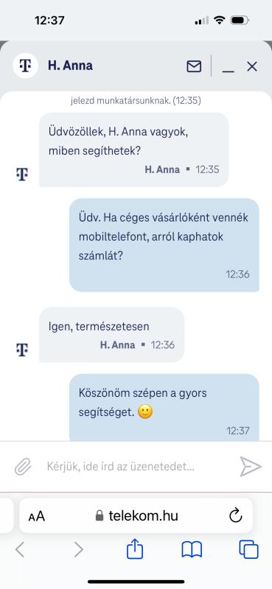Tap the greeting message from H. Anna
The width and height of the screenshot is (272, 589).
tap(134, 149)
